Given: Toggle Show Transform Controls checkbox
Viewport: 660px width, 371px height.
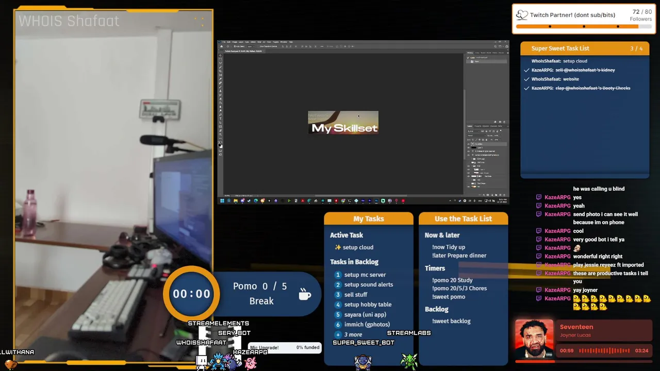Looking at the screenshot, I should [259, 46].
